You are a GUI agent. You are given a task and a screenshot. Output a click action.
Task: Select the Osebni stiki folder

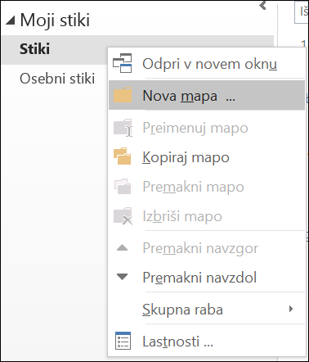tap(57, 79)
